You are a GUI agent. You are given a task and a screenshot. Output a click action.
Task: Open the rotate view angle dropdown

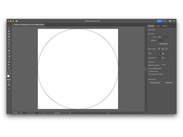pyautogui.click(x=28, y=113)
